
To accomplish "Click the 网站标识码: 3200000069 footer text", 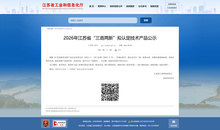I will pos(92,121).
